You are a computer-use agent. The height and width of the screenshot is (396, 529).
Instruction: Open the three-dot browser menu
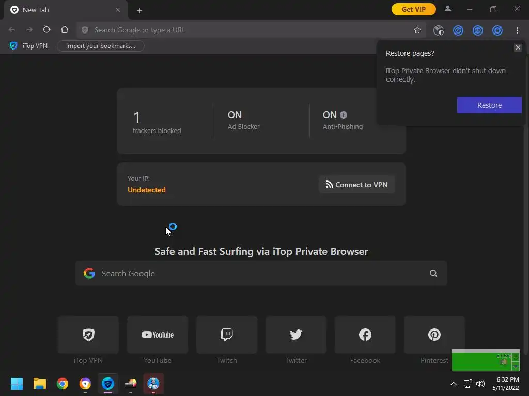pos(517,30)
